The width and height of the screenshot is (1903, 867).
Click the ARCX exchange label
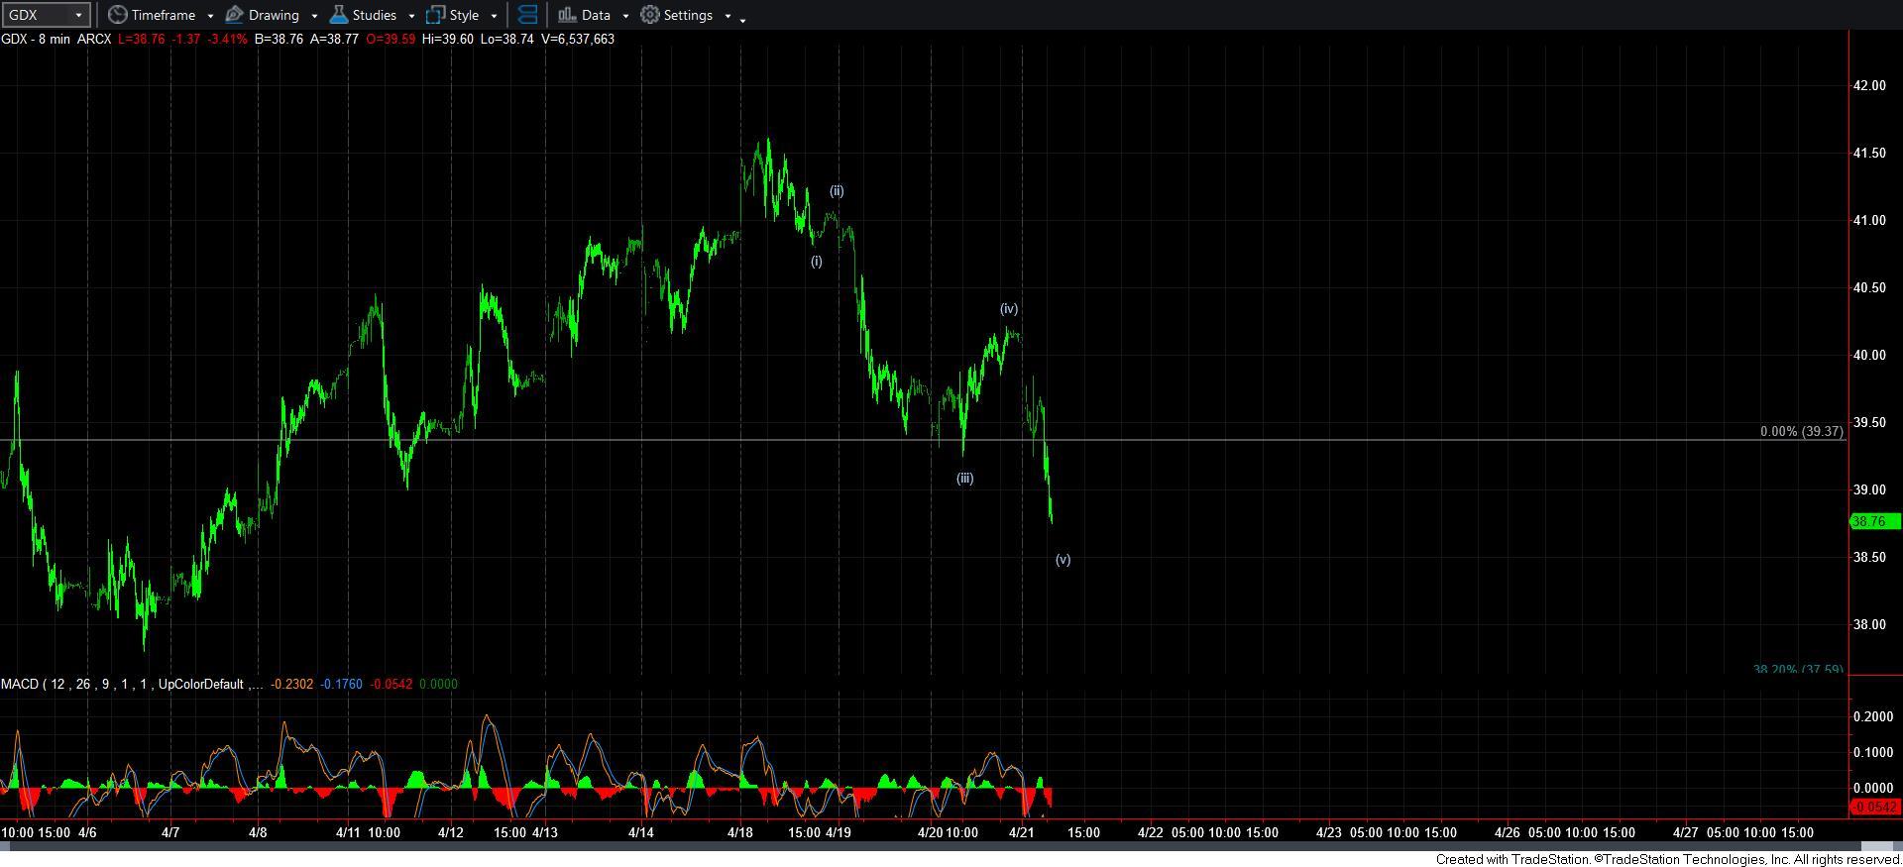click(94, 39)
